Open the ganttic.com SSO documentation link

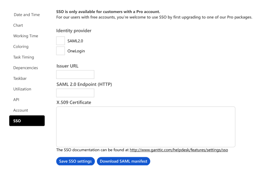click(x=179, y=150)
